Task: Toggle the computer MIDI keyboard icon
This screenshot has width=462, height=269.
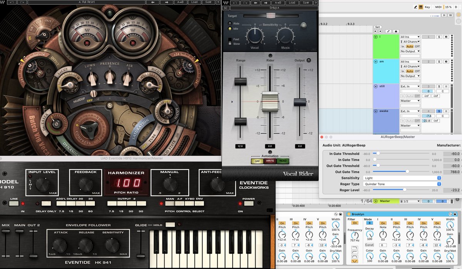Action: (421, 7)
